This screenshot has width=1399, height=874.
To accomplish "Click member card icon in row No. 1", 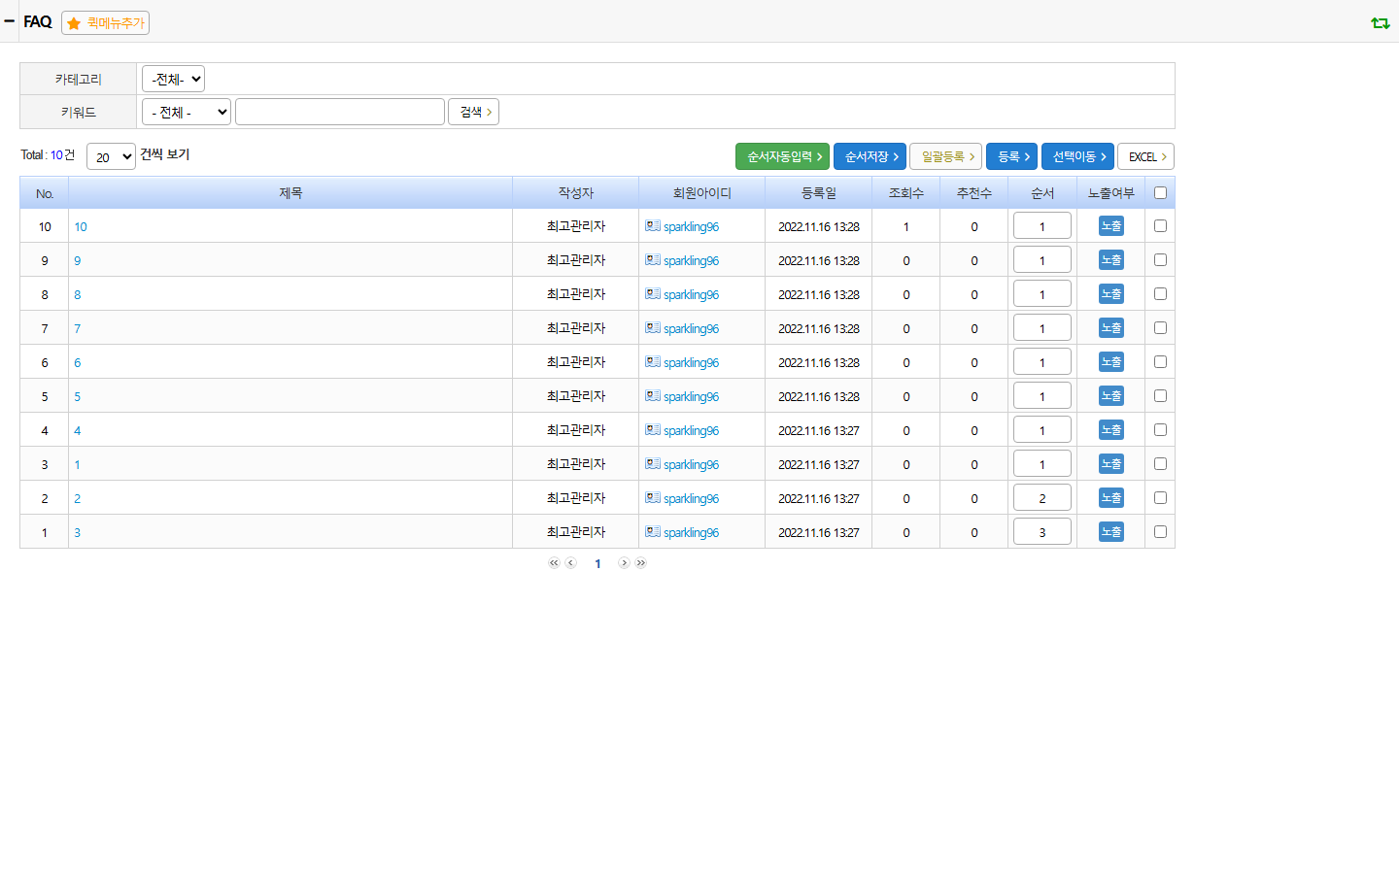I will tap(653, 531).
